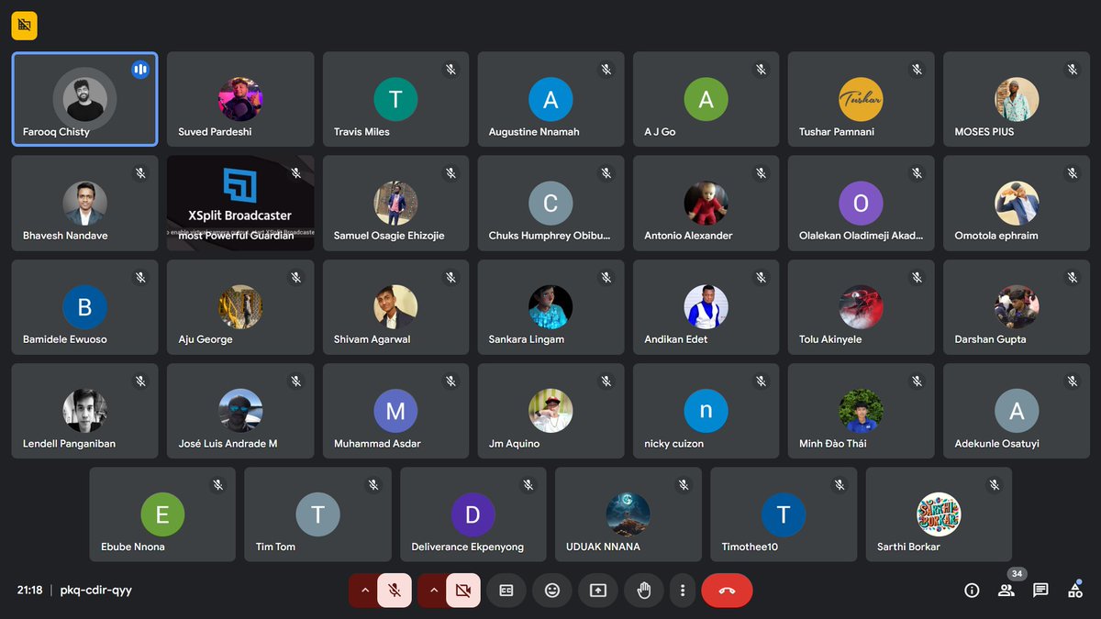Click the muted mic icon on Ebube Nnona tile
Viewport: 1101px width, 619px height.
(x=218, y=484)
